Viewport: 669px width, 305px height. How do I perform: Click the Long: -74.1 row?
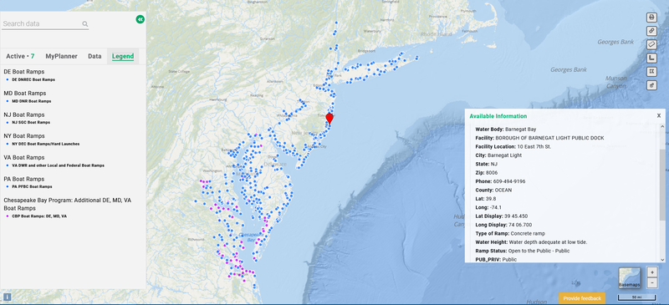[x=488, y=207]
